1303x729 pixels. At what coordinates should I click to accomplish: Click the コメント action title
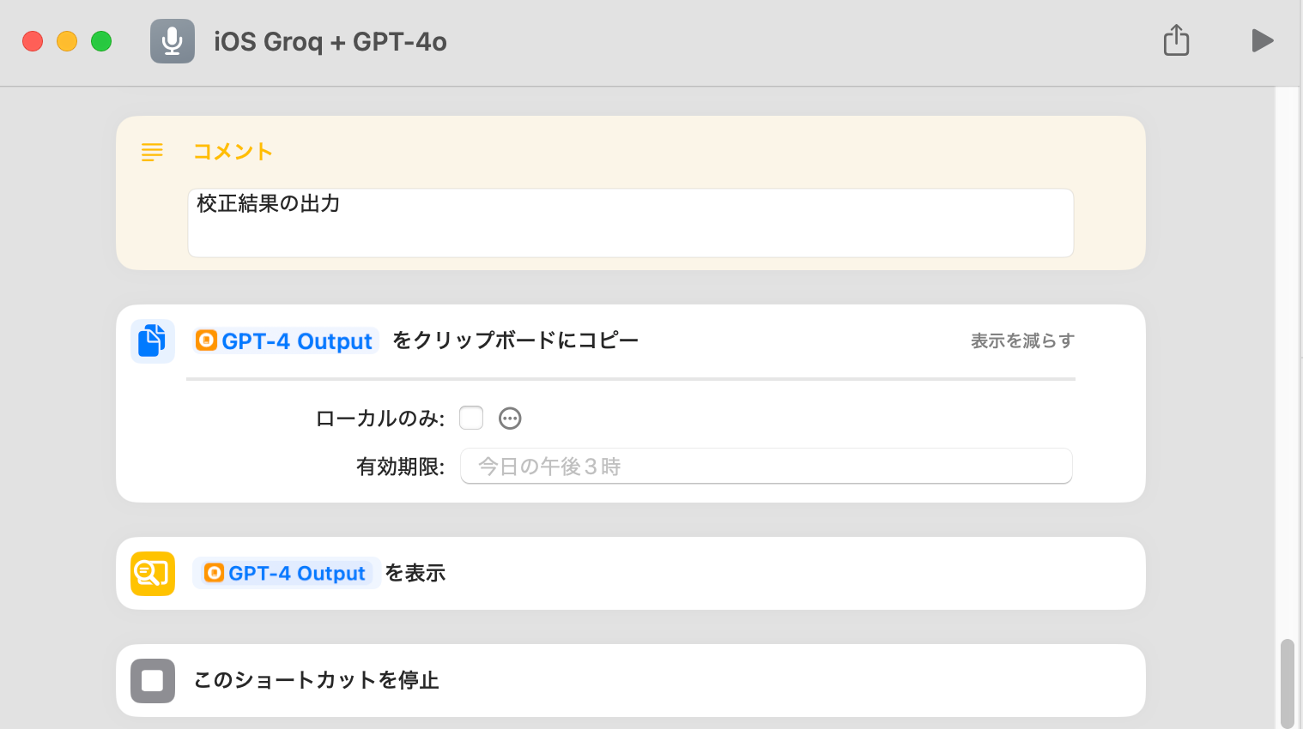[x=233, y=152]
